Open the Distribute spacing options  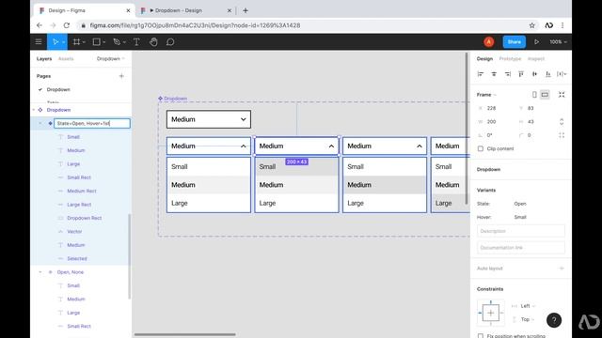click(562, 74)
